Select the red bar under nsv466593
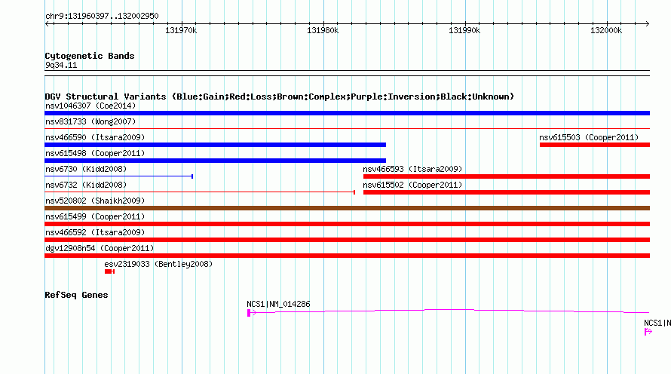 click(x=507, y=176)
